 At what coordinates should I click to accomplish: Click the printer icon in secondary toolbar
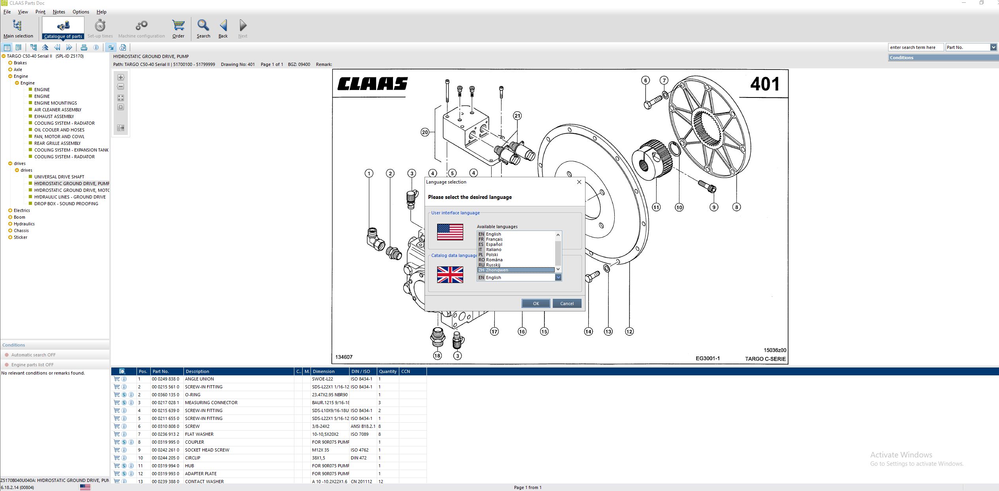[x=84, y=47]
